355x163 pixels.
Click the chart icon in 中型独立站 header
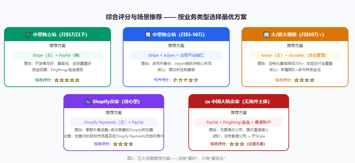[x=148, y=35]
